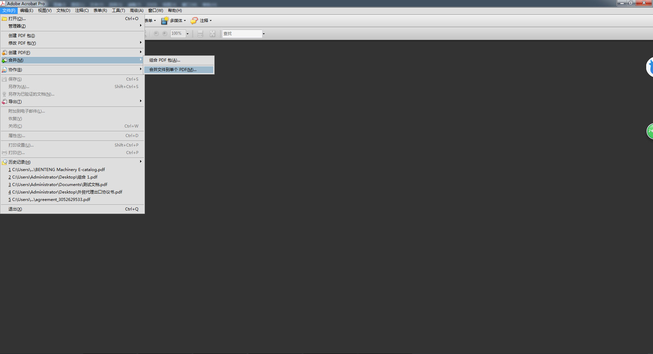Expand the 创建 PDF(F) submenu
This screenshot has width=653, height=354.
pyautogui.click(x=140, y=52)
